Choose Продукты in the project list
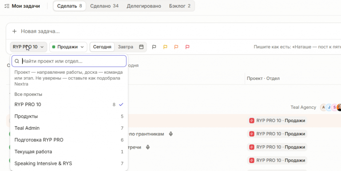This screenshot has height=171, width=341. coord(69,116)
